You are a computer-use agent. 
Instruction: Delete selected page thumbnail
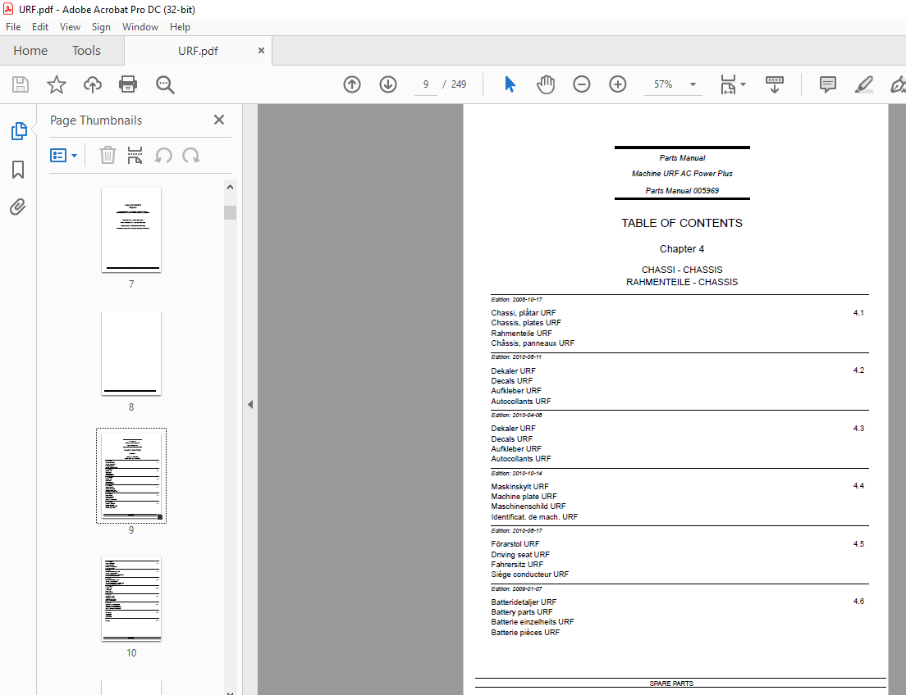coord(108,155)
